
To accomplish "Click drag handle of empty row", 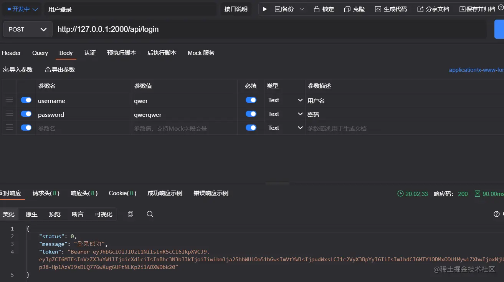I will (x=9, y=128).
